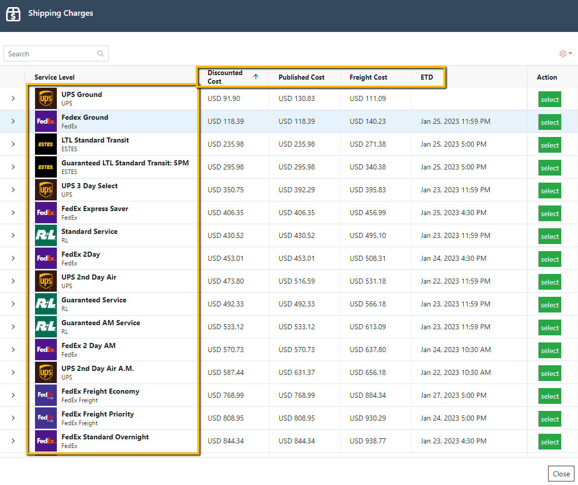The height and width of the screenshot is (485, 578).
Task: Click FedEx logo for FedEx Standard Overnight
Action: point(46,441)
